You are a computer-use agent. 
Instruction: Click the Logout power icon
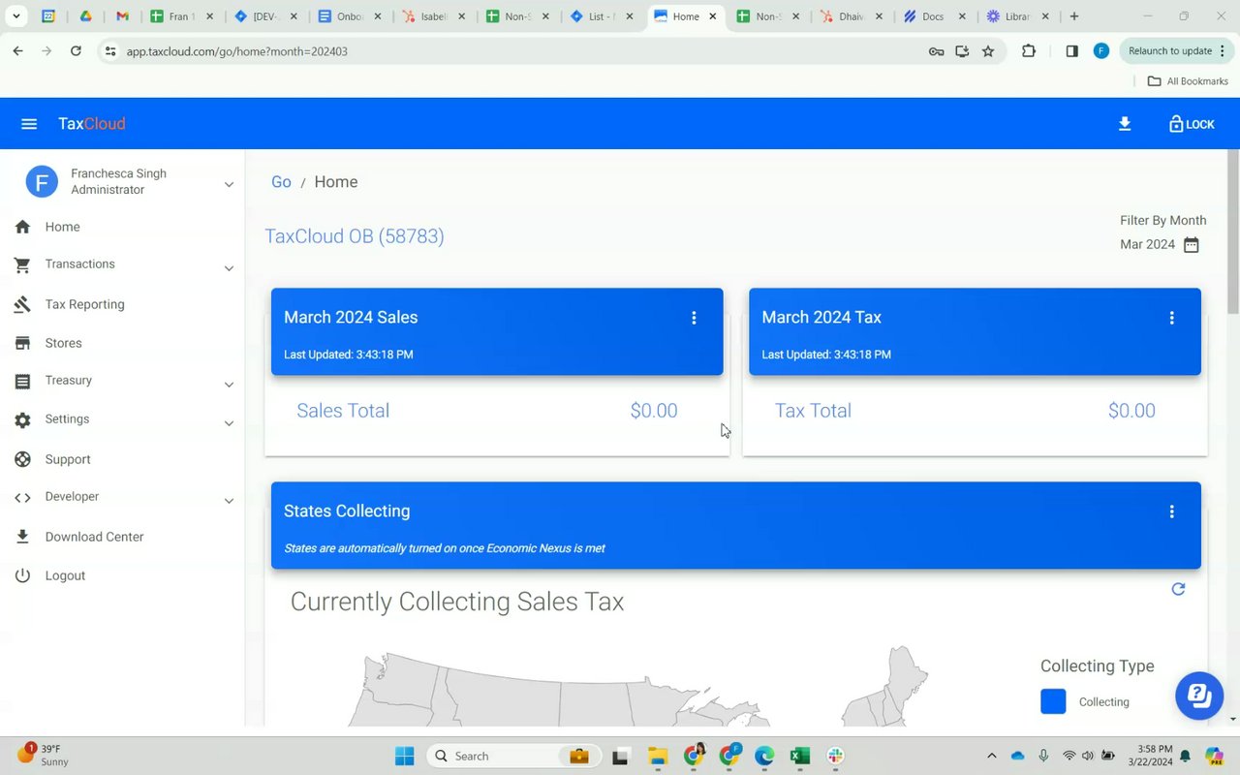click(x=23, y=575)
